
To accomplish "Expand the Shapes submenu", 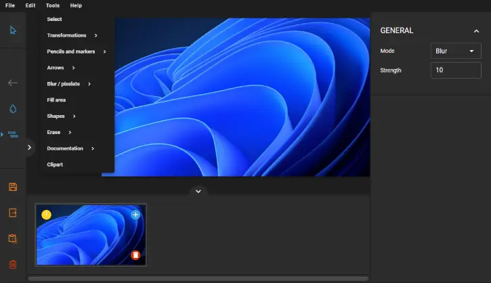I will coord(62,116).
